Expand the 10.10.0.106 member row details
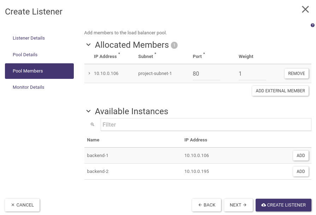 click(89, 74)
